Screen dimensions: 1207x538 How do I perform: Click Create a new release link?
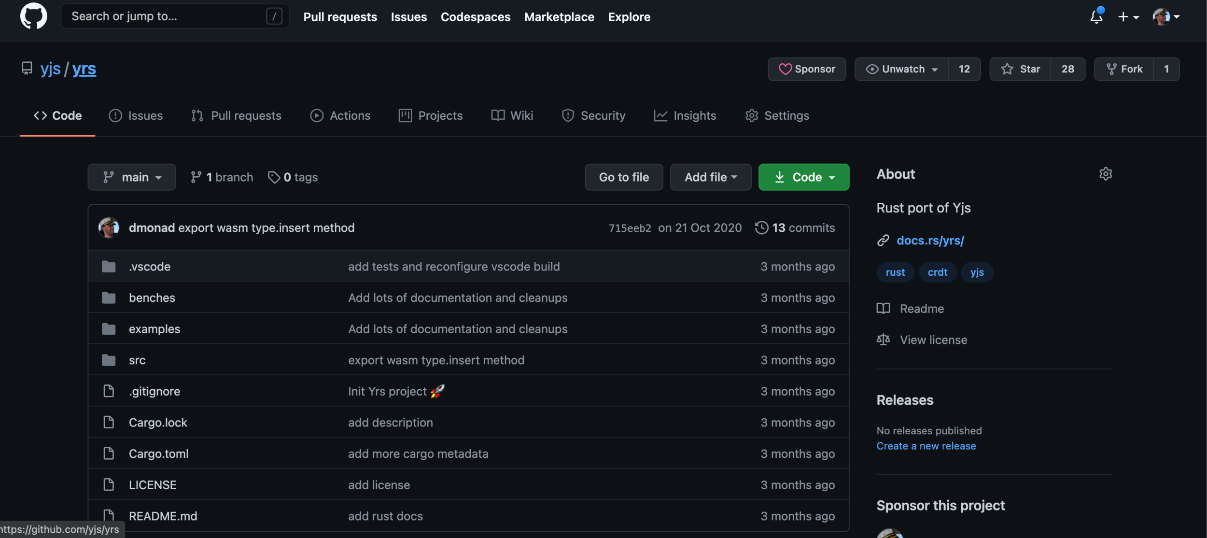pos(926,446)
